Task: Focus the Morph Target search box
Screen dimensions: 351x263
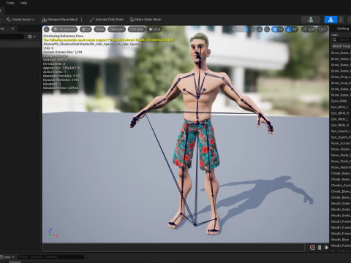Action: pos(341,39)
